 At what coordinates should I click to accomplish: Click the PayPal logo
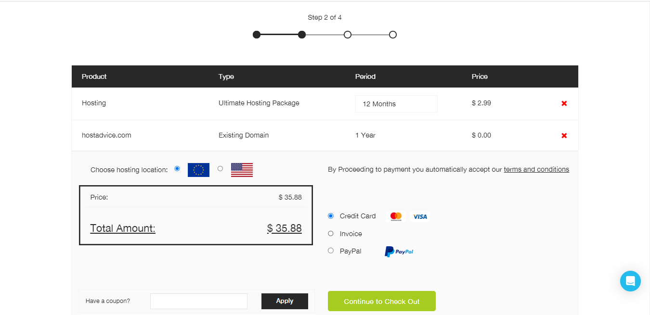coord(399,252)
